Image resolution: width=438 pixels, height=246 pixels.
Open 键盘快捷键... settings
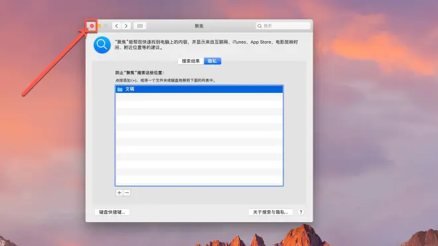click(112, 212)
